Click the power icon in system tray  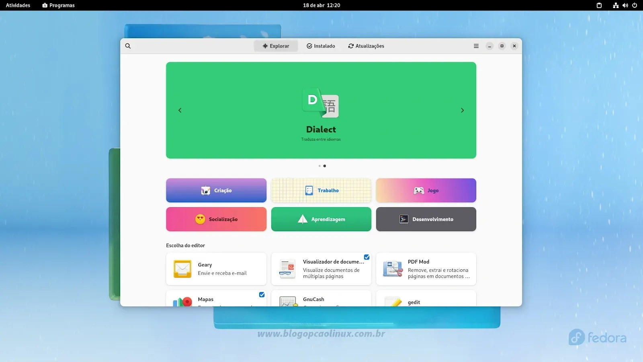coord(635,5)
